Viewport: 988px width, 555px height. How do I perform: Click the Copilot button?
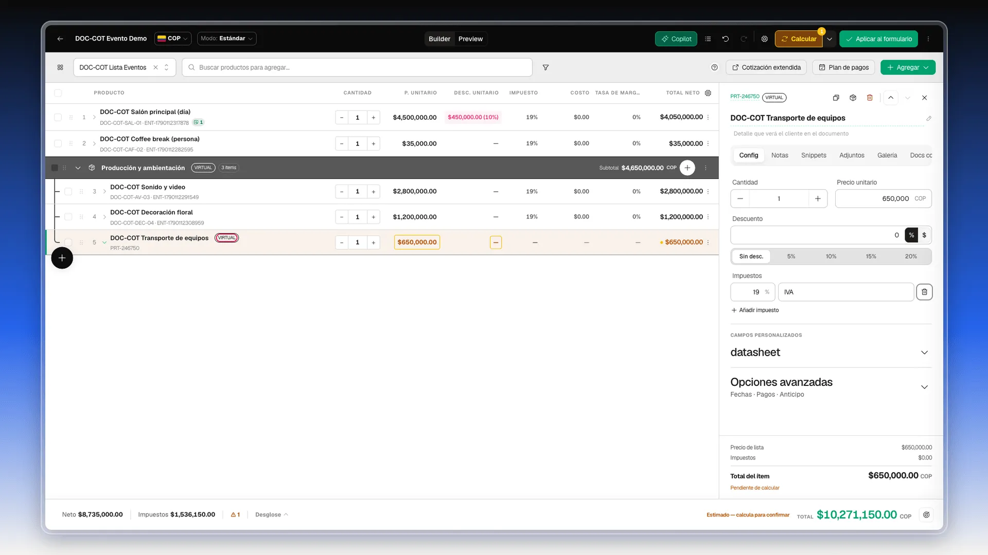coord(676,39)
